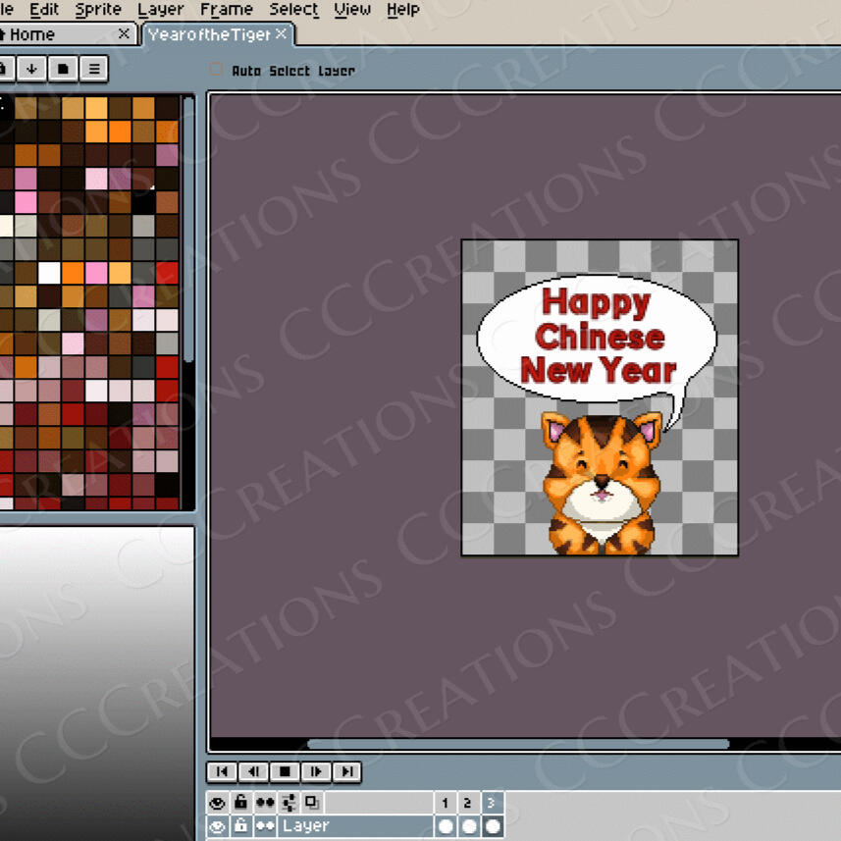Enable the Auto Select Layer checkbox
This screenshot has width=841, height=841.
pos(217,70)
